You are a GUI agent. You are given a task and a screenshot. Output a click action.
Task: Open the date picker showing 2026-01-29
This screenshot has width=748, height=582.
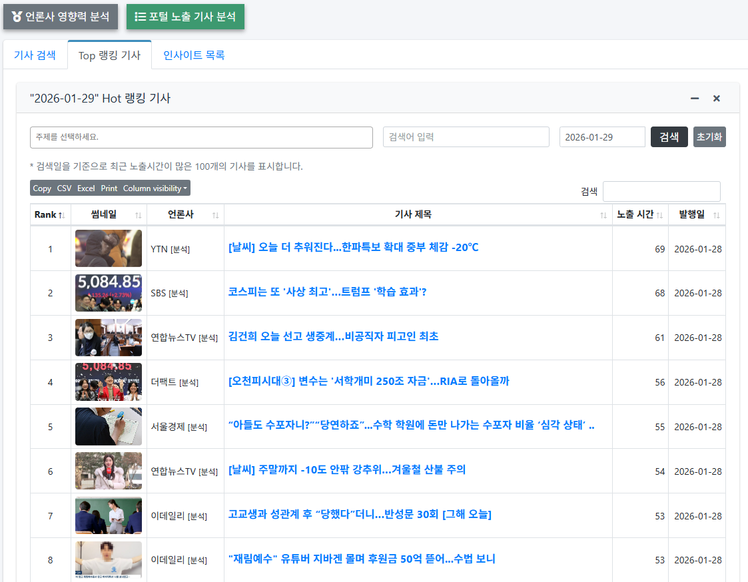tap(601, 137)
